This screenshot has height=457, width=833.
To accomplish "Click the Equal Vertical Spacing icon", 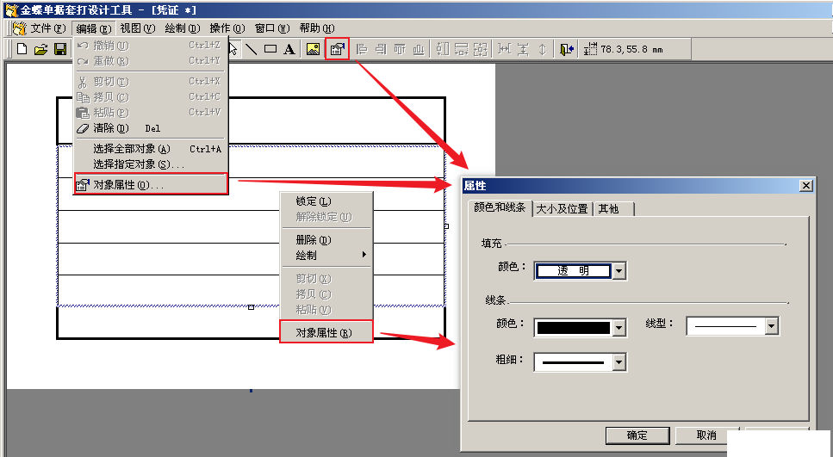I will (523, 49).
